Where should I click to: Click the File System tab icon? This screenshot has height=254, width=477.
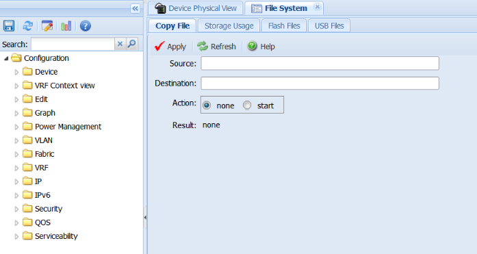257,8
